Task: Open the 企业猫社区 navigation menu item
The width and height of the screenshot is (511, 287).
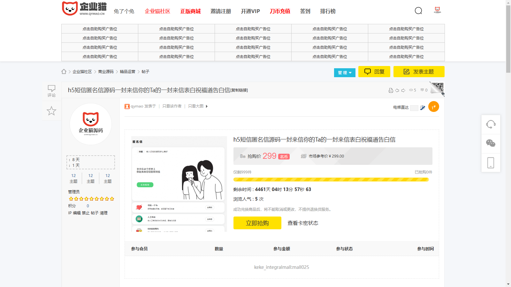Action: tap(157, 11)
